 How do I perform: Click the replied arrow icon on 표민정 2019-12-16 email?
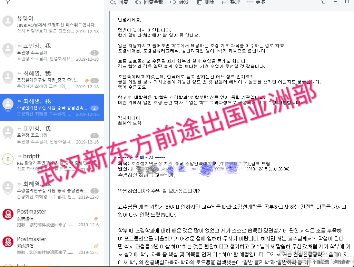(20, 129)
